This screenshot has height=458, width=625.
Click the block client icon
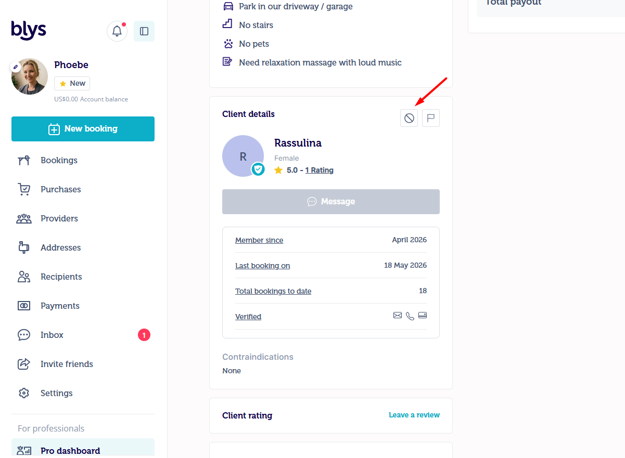click(409, 118)
